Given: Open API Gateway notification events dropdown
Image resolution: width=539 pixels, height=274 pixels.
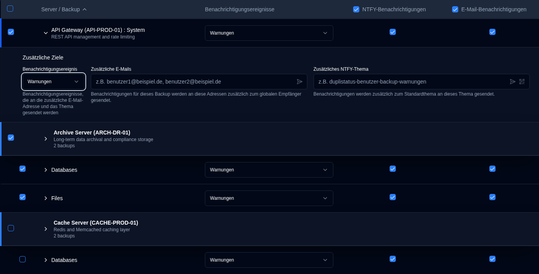Looking at the screenshot, I should click(269, 33).
